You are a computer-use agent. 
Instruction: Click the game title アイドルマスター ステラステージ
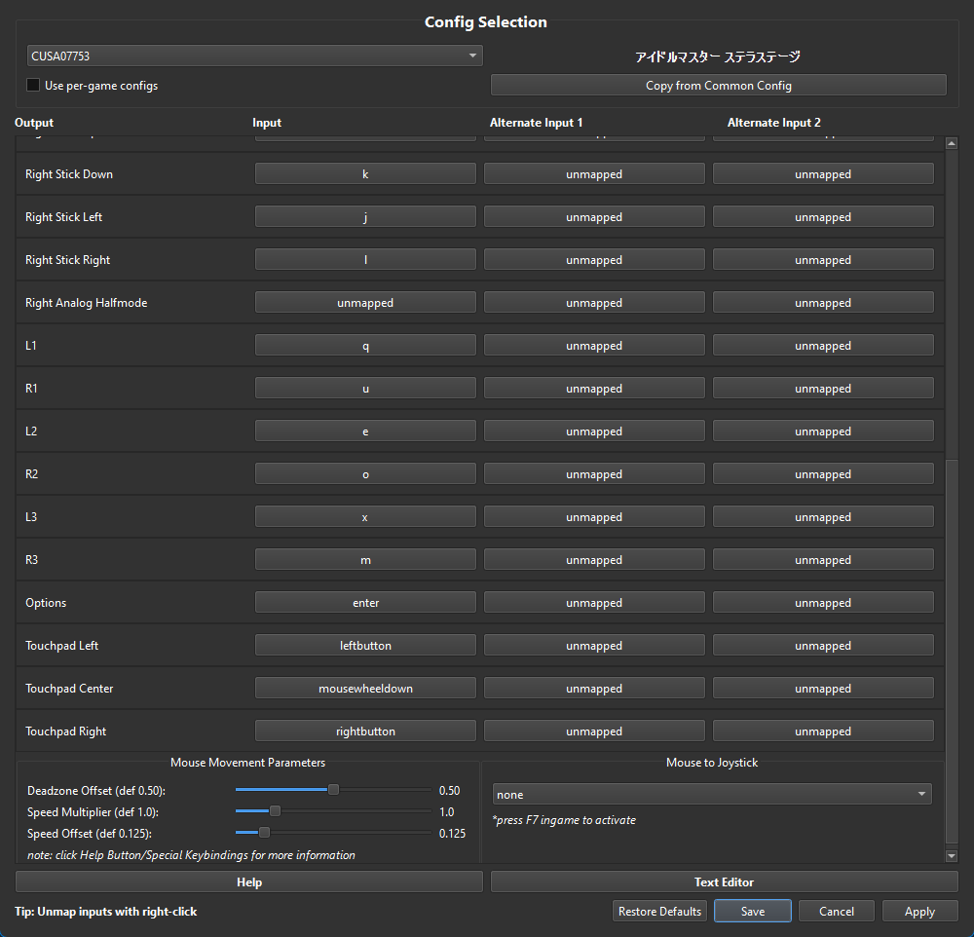718,56
